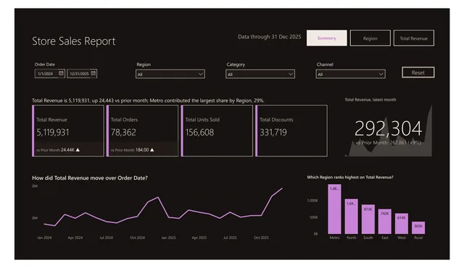Reset all filters with the Reset button

point(418,72)
